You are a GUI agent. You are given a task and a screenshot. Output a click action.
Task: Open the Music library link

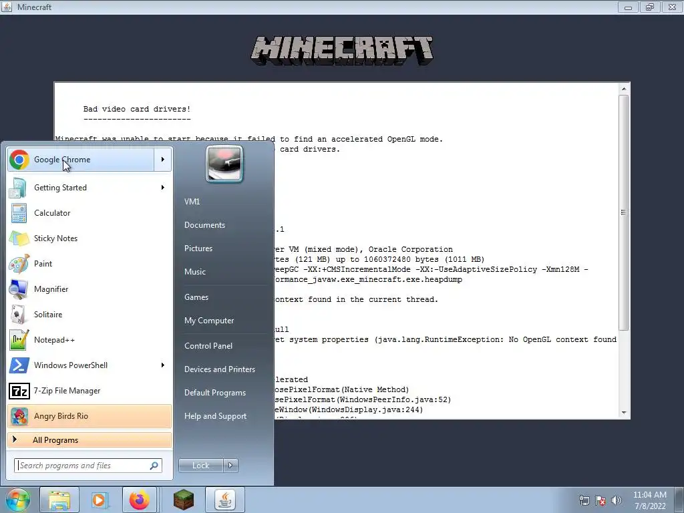[194, 272]
